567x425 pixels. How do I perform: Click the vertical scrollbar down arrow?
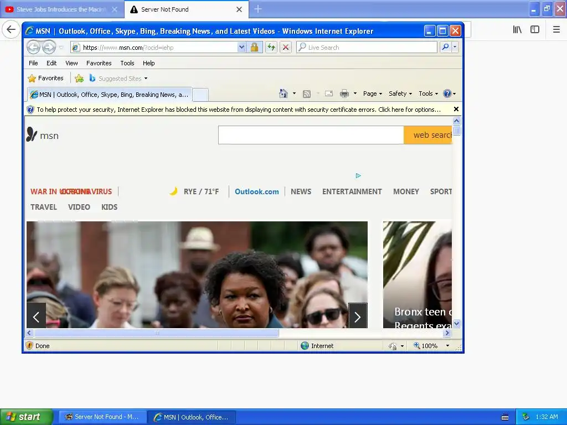point(457,323)
